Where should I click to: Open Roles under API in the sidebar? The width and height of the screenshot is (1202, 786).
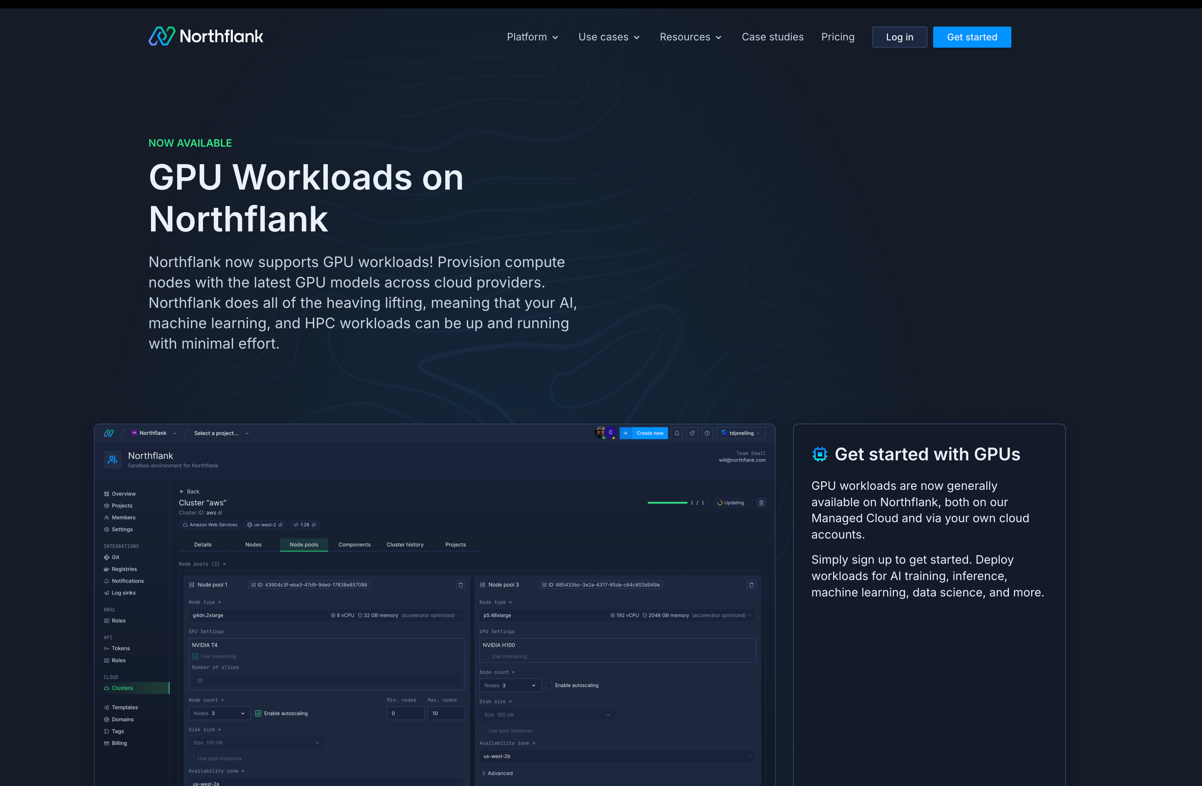tap(115, 660)
